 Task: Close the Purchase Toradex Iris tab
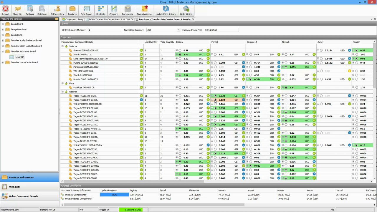click(x=193, y=19)
